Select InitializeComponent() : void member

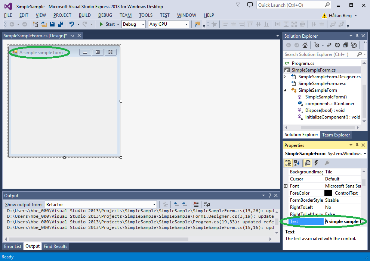pyautogui.click(x=333, y=117)
